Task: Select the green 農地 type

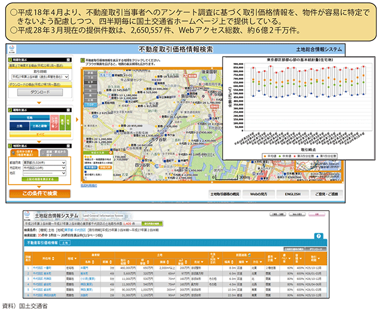Action: coord(62,123)
